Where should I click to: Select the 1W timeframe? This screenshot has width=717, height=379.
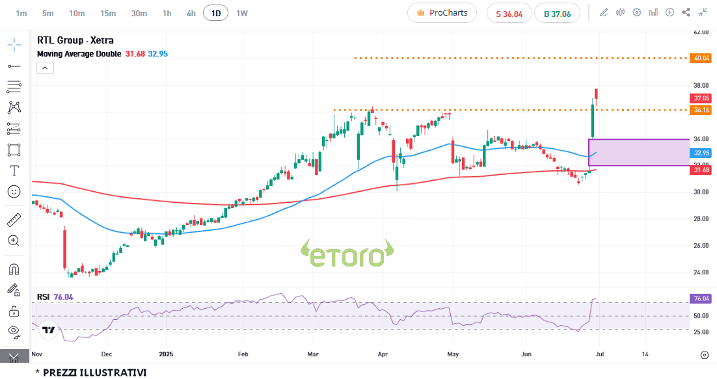(x=241, y=13)
